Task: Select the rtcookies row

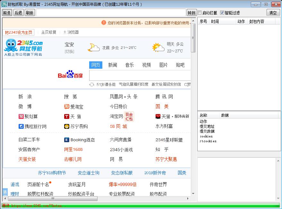Action: [208, 141]
